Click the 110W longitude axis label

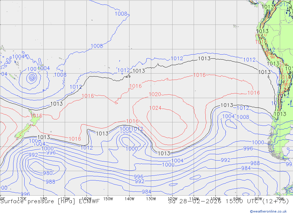pyautogui.click(x=194, y=199)
